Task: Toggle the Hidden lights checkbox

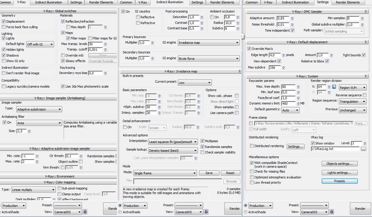Action: point(3,50)
